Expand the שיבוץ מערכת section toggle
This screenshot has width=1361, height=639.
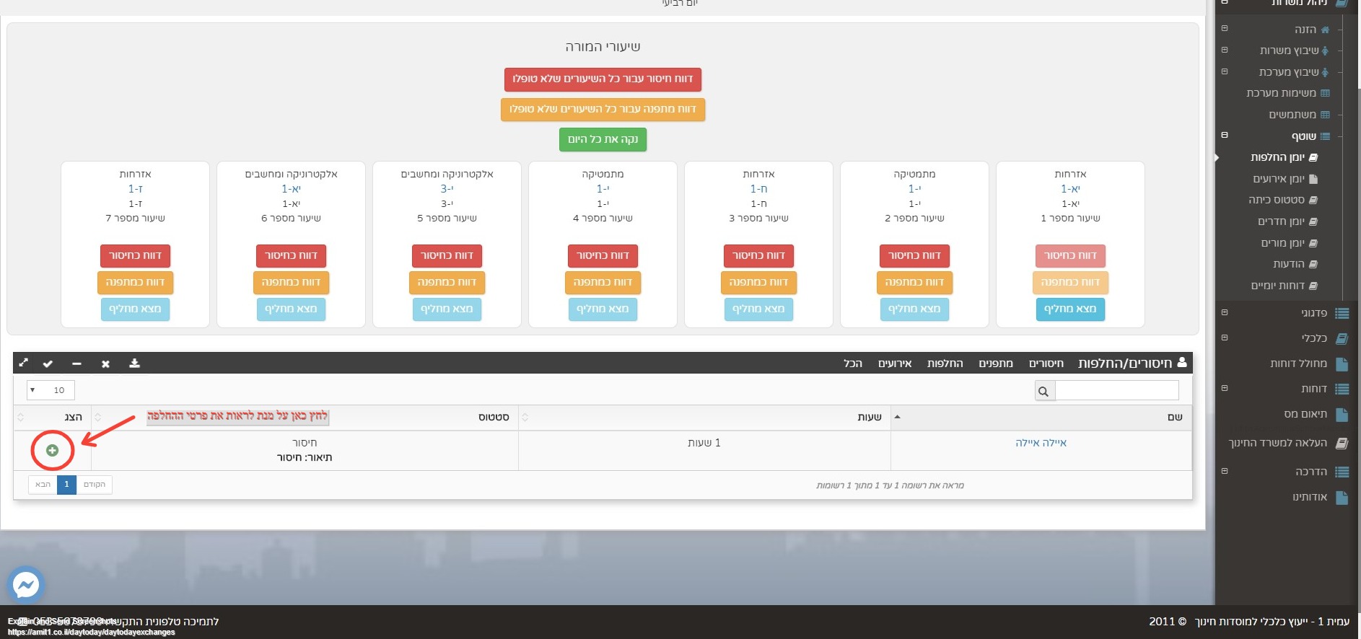coord(1224,71)
